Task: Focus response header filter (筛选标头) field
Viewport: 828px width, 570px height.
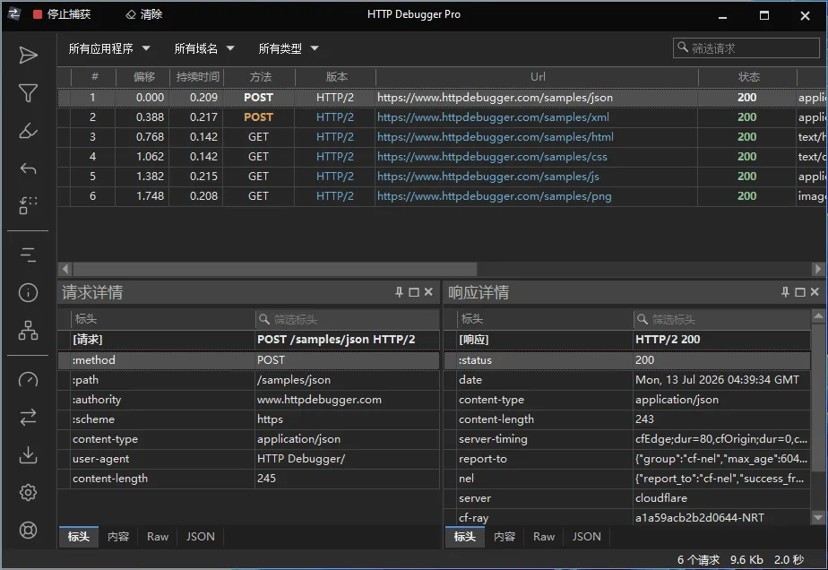Action: point(721,319)
